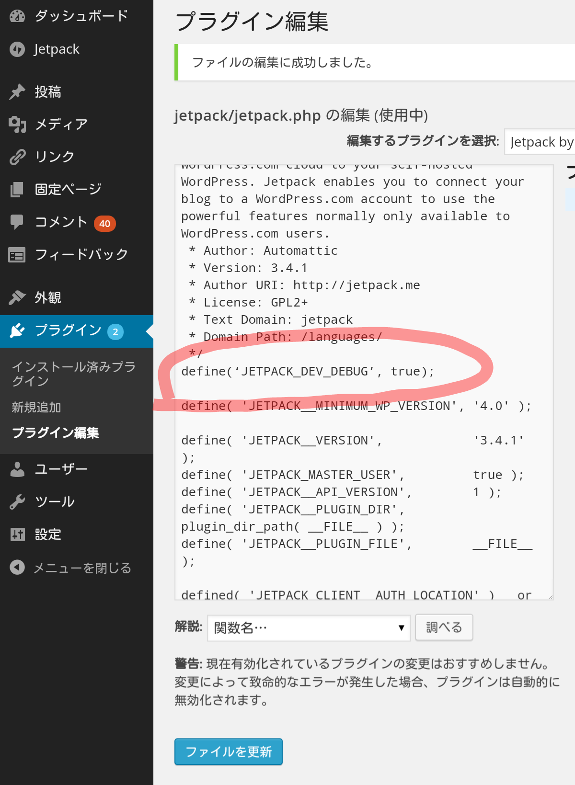
Task: Click the media icon beside メディア
Action: [17, 125]
